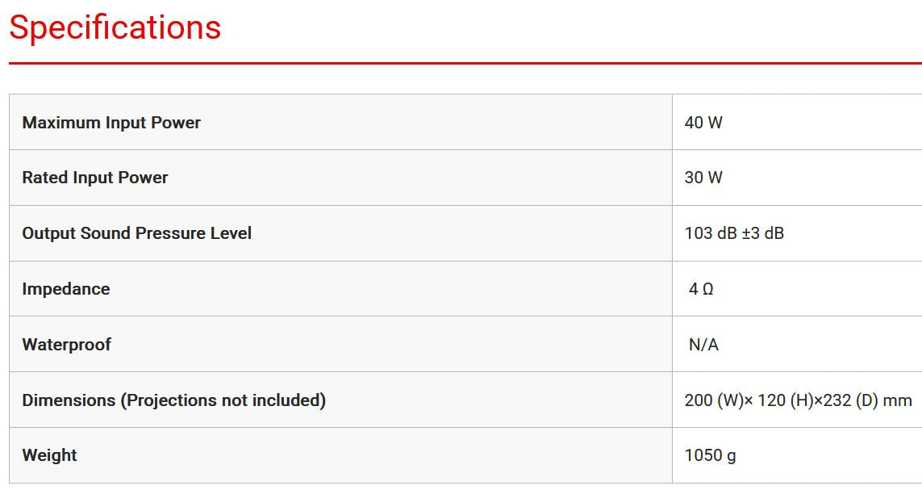This screenshot has width=922, height=490.
Task: Click the 103 dB value text
Action: click(x=709, y=233)
